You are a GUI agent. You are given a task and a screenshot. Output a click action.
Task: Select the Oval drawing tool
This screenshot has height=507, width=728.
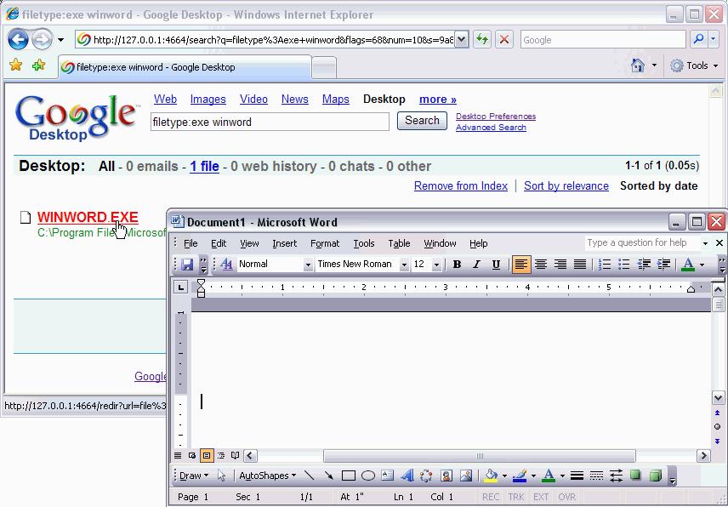click(367, 476)
